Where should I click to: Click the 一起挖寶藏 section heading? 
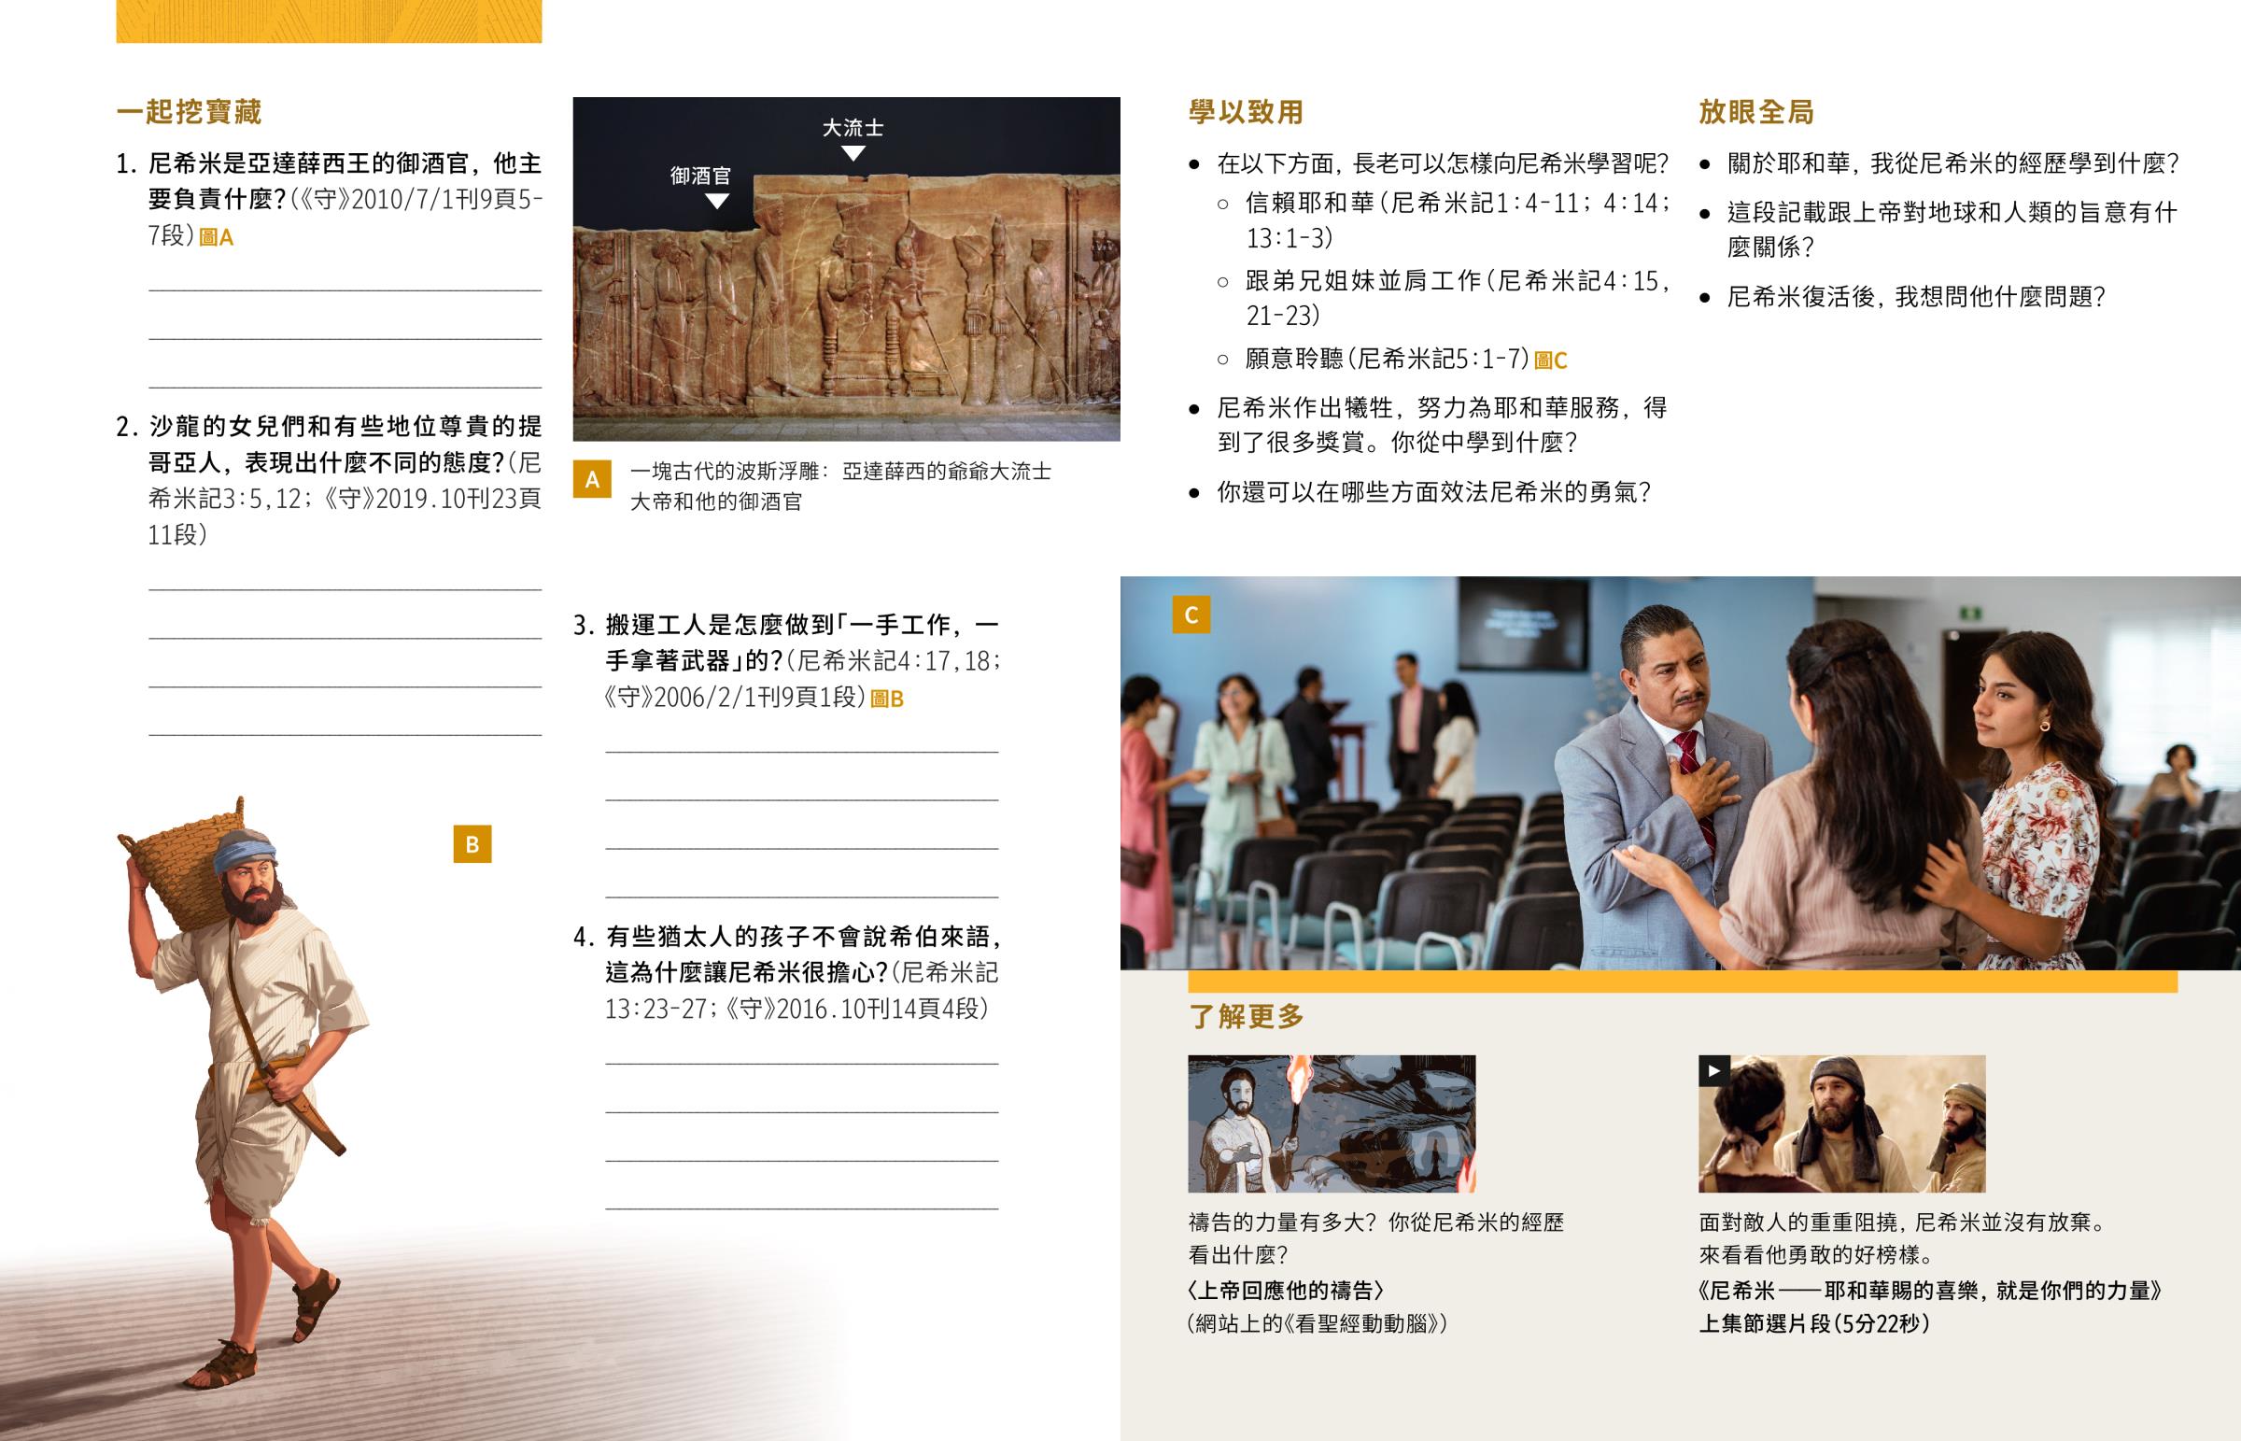(189, 112)
